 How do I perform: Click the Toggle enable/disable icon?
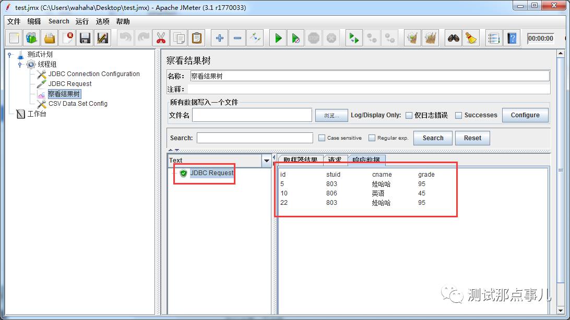[255, 38]
